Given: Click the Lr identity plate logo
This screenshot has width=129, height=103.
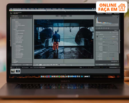Looking at the screenshot, I should point(11,13).
